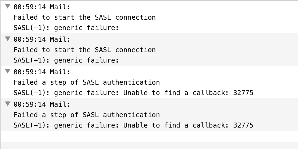Select second "Failed to start the SASL connection" line
298x149 pixels.
tap(84, 50)
